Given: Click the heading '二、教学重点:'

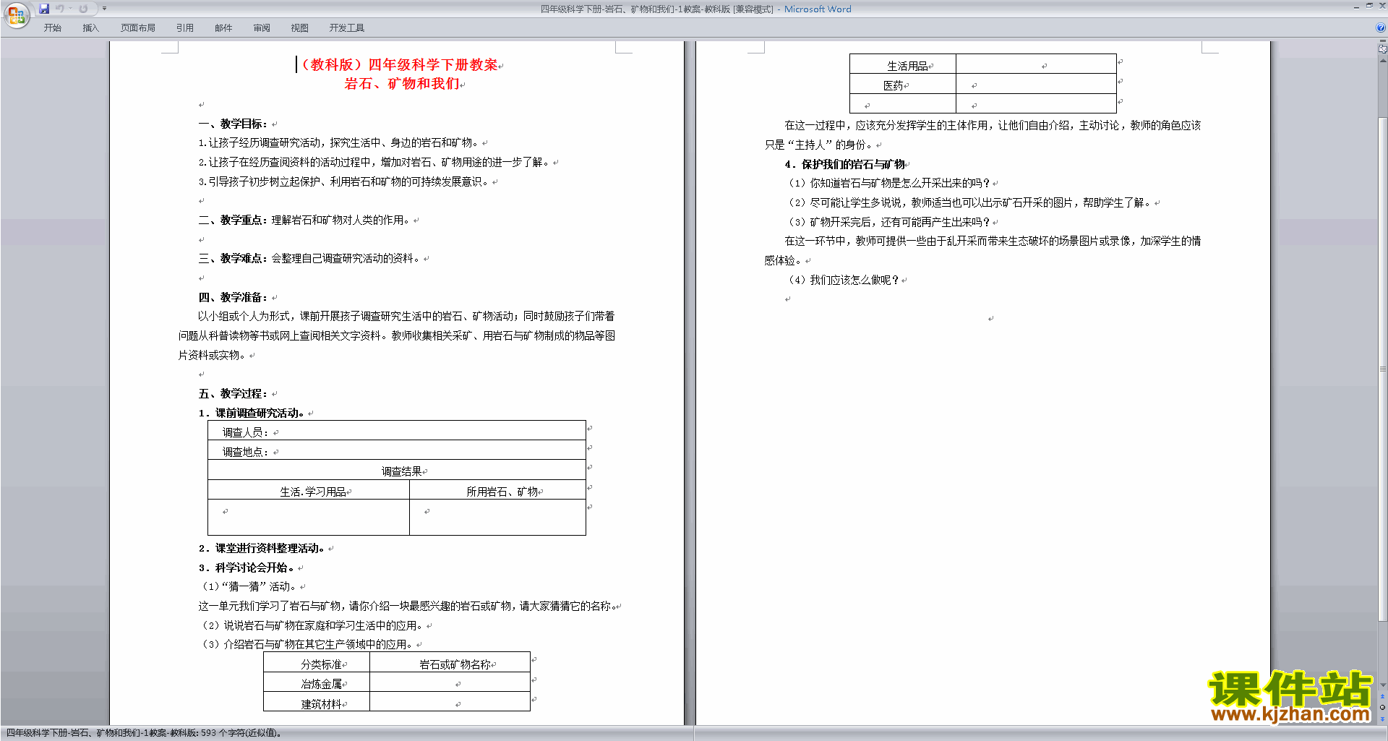Looking at the screenshot, I should [x=234, y=220].
